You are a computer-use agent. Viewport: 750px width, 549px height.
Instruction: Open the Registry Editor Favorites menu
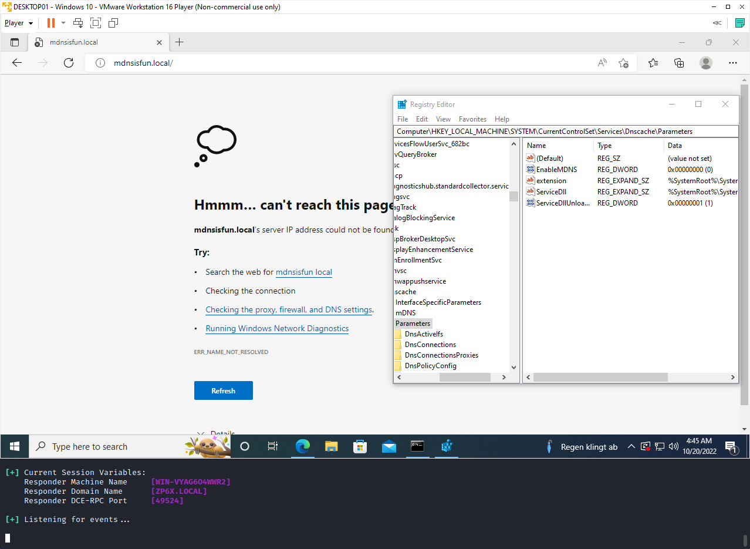click(472, 119)
